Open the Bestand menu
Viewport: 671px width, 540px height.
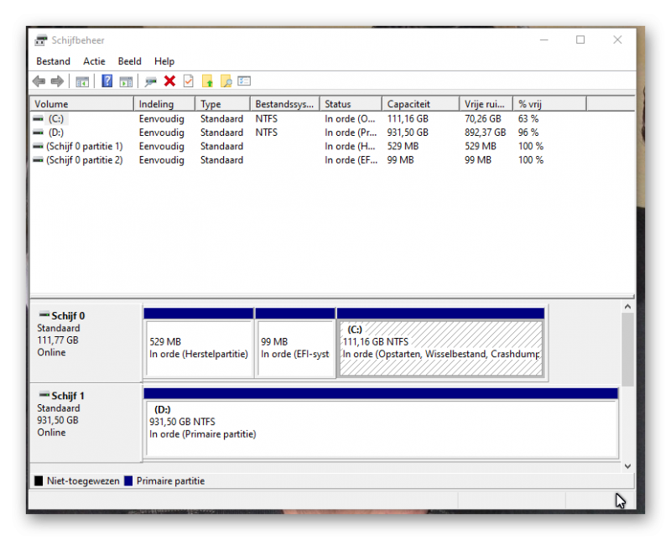53,61
